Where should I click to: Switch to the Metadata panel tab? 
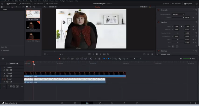[177, 4]
